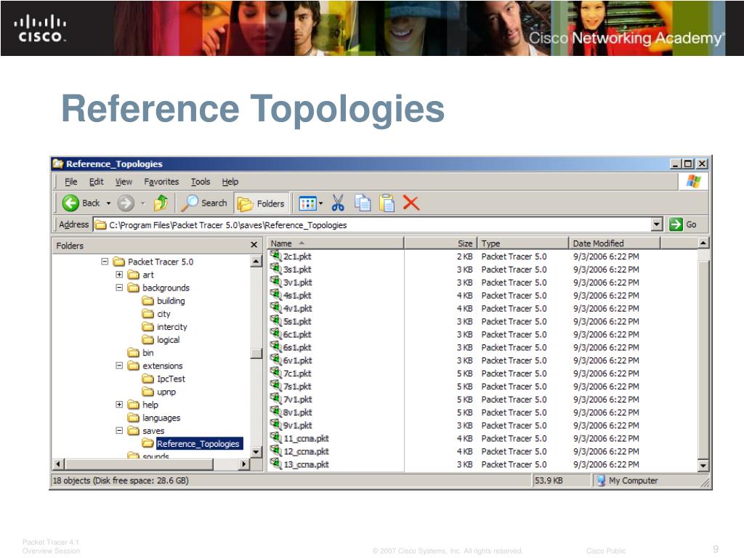Collapse the extensions folder node
This screenshot has width=744, height=558.
tap(119, 366)
